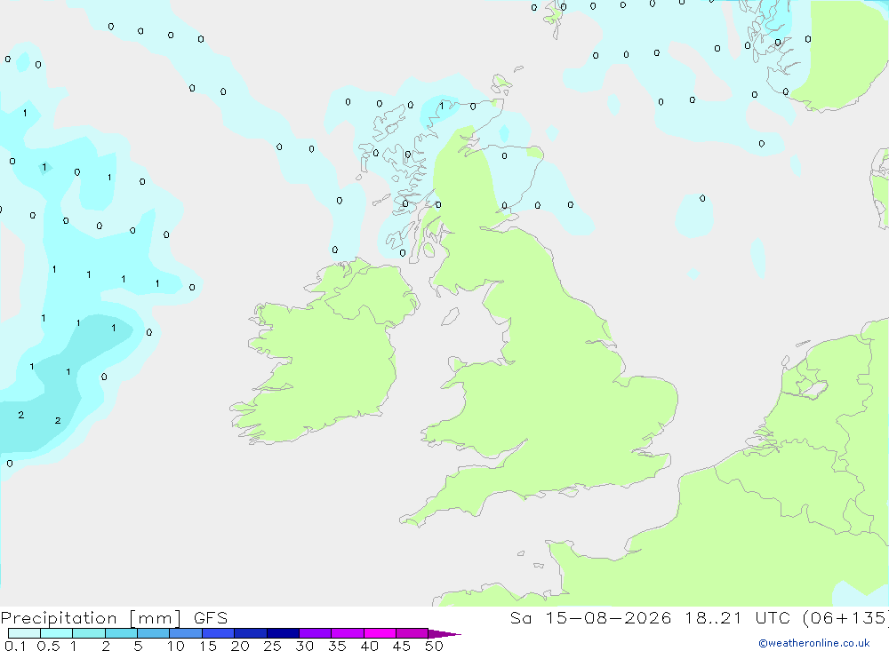Viewport: 889px width, 651px height.
Task: Click the "Precipitation [mm]" title text
Action: pyautogui.click(x=91, y=618)
